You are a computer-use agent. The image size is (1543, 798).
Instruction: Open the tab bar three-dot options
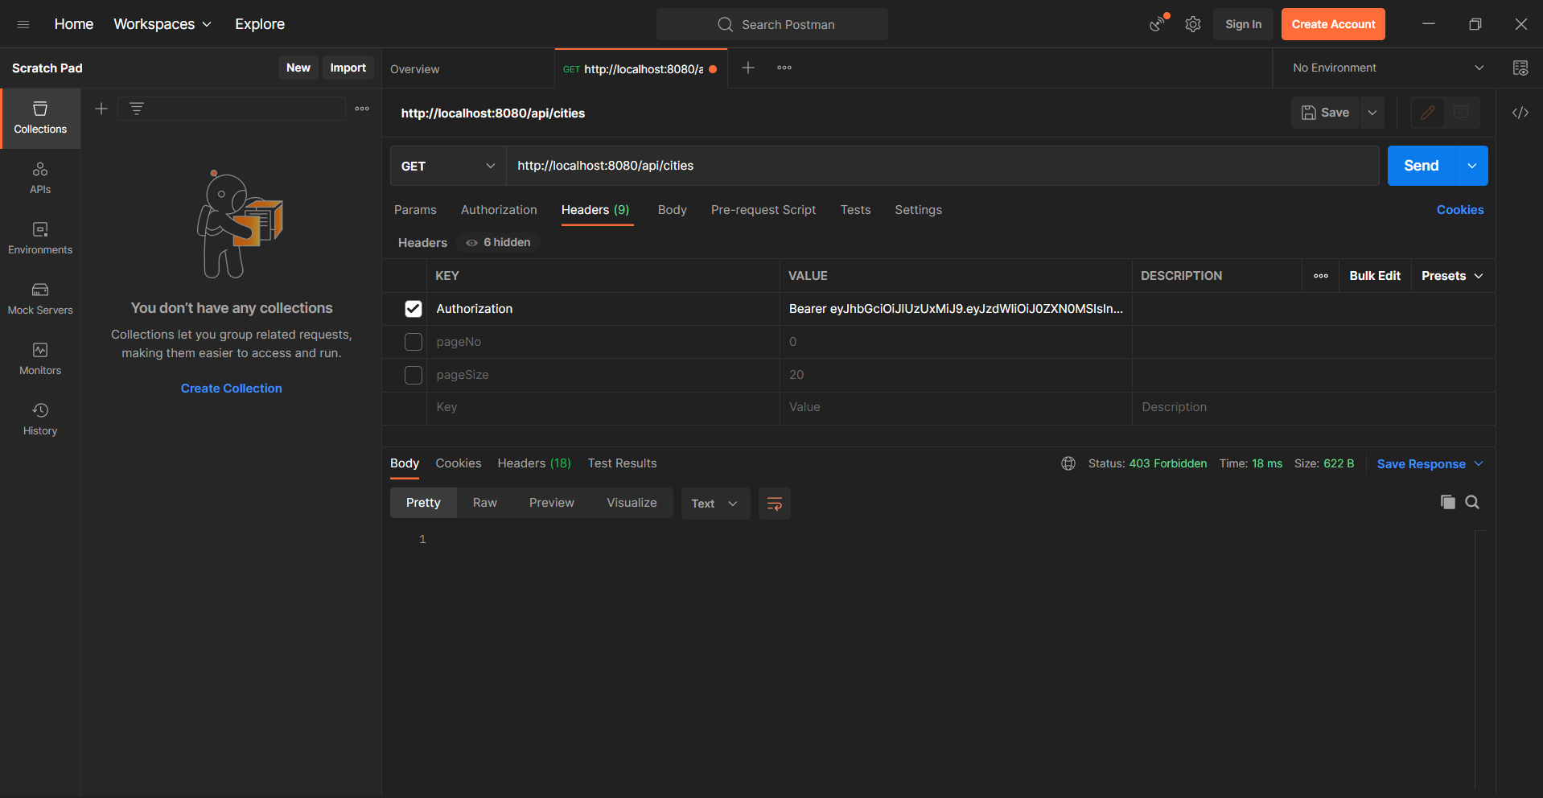(x=784, y=68)
